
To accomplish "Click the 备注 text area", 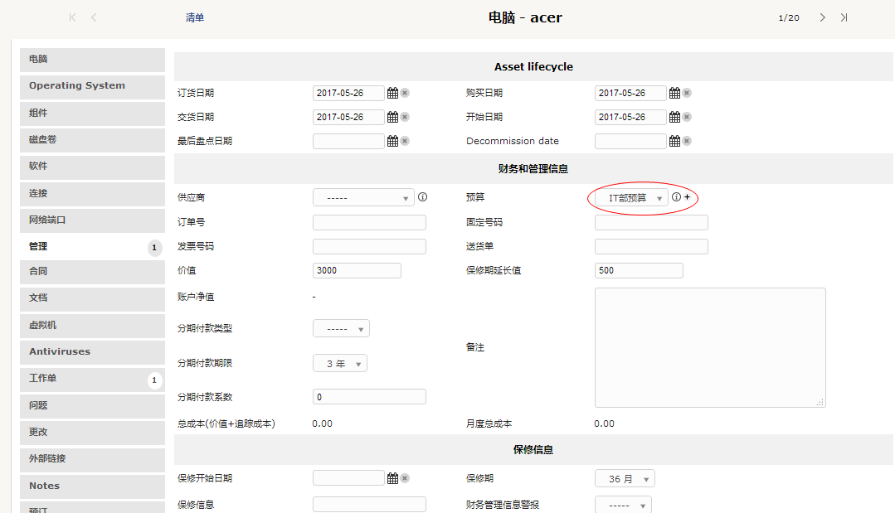I will pos(710,347).
